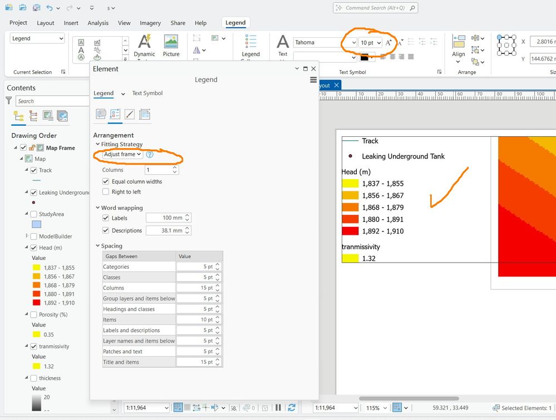Screen dimensions: 556x420
Task: Open the Legend current selection dropdown
Action: tap(37, 38)
